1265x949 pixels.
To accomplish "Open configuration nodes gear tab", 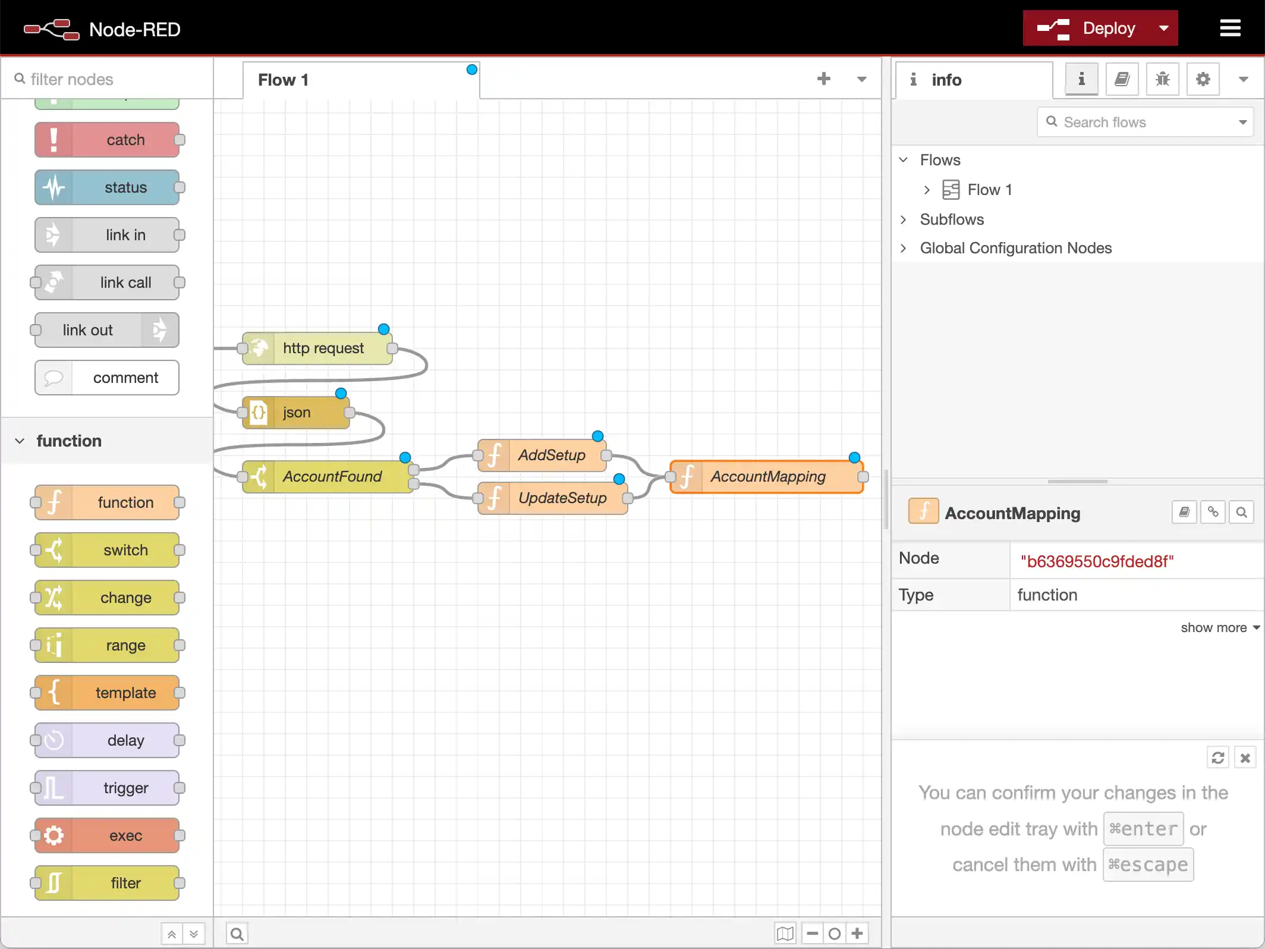I will pyautogui.click(x=1203, y=79).
